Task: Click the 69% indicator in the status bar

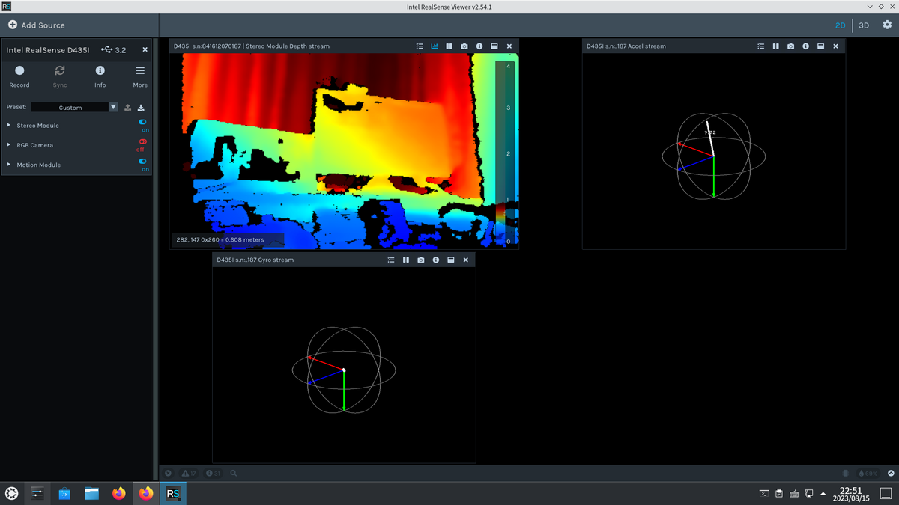Action: tap(868, 474)
